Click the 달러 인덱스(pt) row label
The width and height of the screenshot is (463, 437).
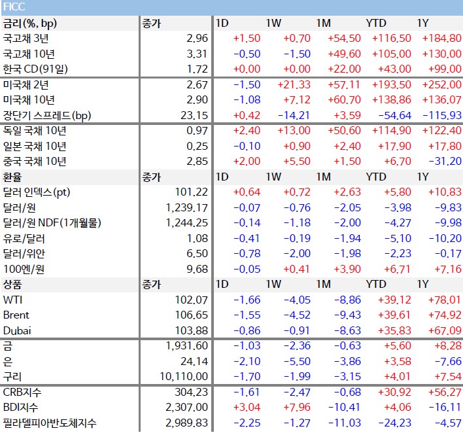point(37,192)
